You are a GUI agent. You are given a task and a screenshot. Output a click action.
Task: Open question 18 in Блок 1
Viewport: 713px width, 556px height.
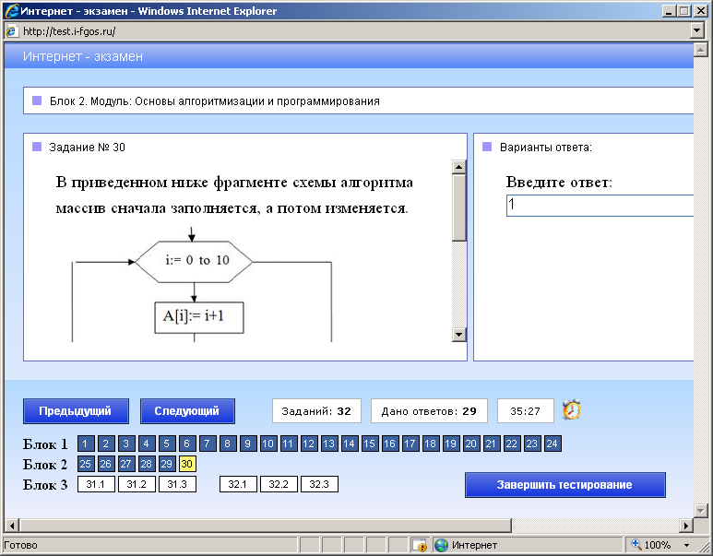[431, 444]
